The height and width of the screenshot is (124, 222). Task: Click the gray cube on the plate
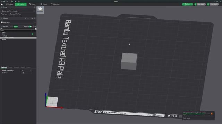[129, 61]
